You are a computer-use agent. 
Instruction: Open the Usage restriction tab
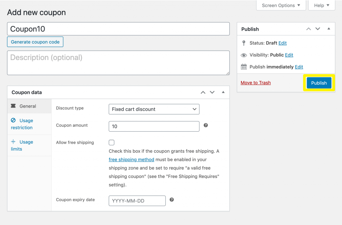tap(29, 124)
